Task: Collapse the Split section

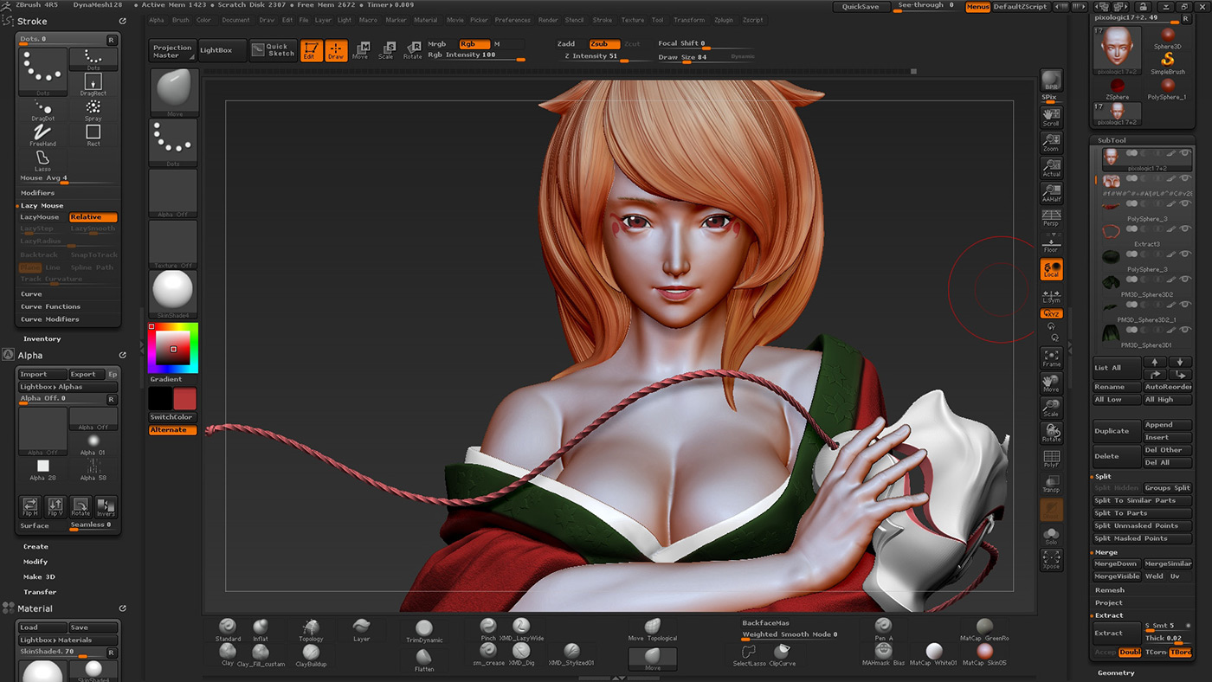Action: pos(1103,476)
